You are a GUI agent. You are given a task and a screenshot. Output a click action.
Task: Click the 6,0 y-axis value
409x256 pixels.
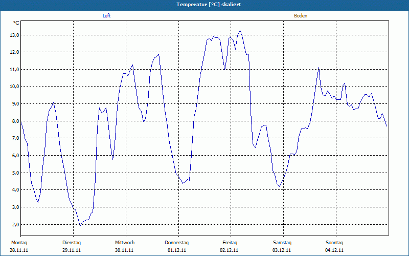pos(16,156)
